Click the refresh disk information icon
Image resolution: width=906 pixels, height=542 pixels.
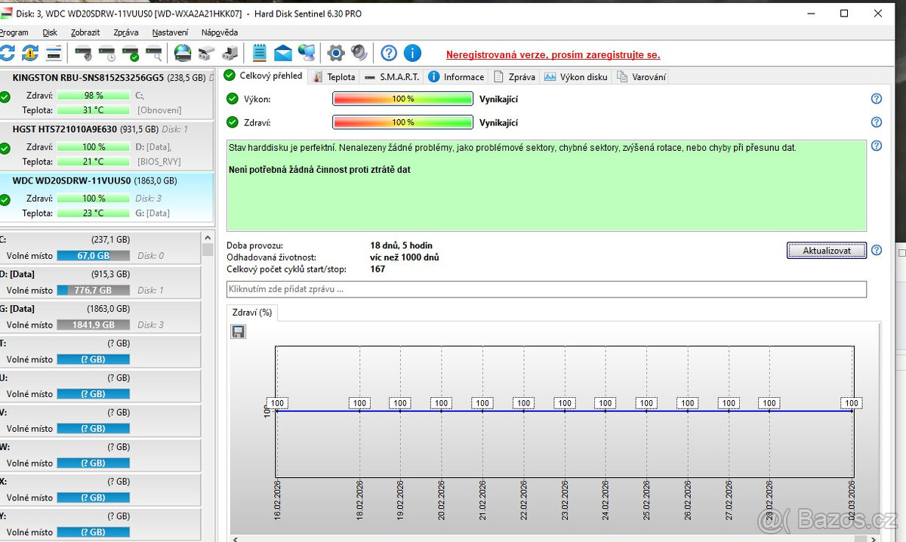pyautogui.click(x=7, y=53)
